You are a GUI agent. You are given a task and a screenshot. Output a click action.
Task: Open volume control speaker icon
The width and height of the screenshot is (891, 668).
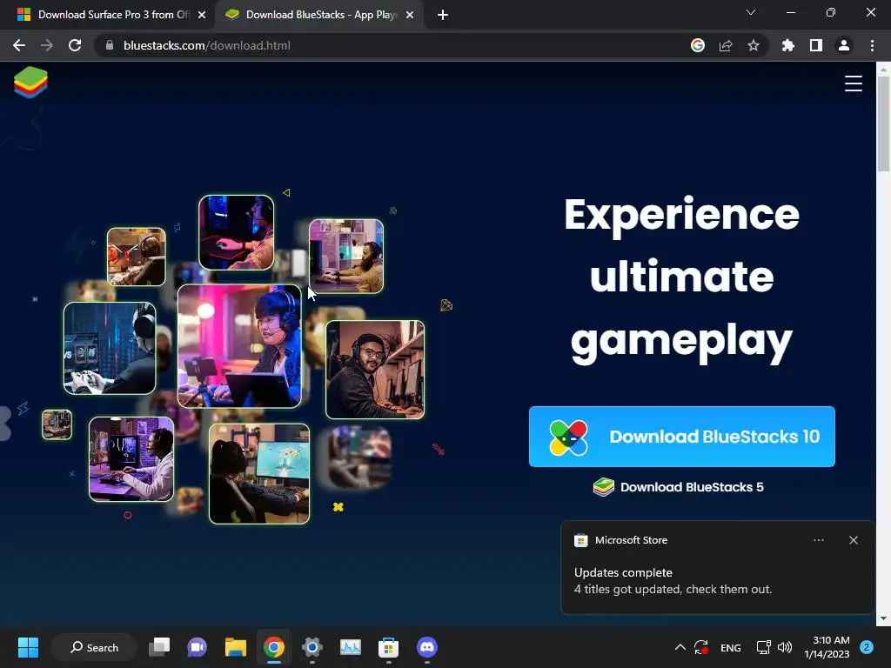[785, 647]
